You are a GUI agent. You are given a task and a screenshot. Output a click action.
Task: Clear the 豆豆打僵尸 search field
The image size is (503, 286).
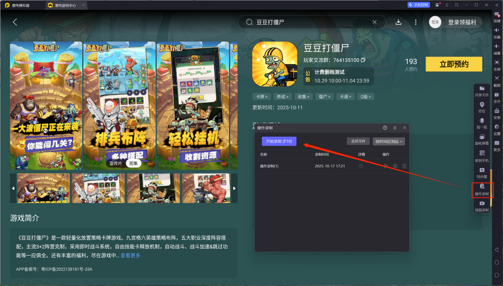coord(374,22)
